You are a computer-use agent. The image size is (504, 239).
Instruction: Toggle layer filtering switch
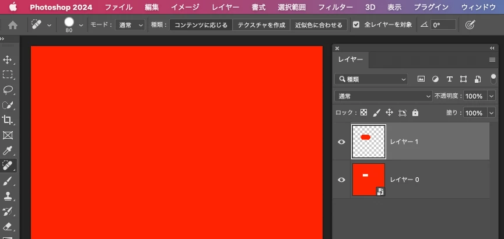coord(494,79)
